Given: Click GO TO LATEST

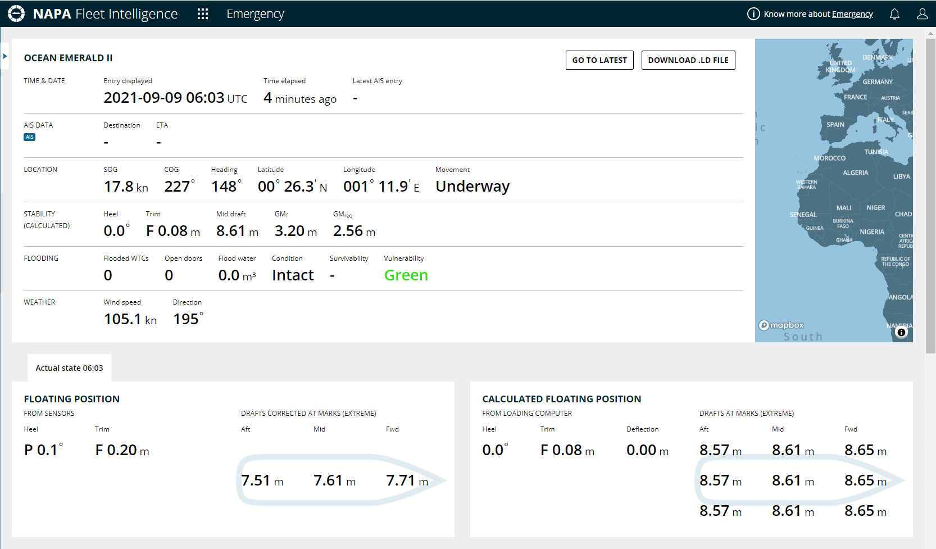Looking at the screenshot, I should coord(599,60).
